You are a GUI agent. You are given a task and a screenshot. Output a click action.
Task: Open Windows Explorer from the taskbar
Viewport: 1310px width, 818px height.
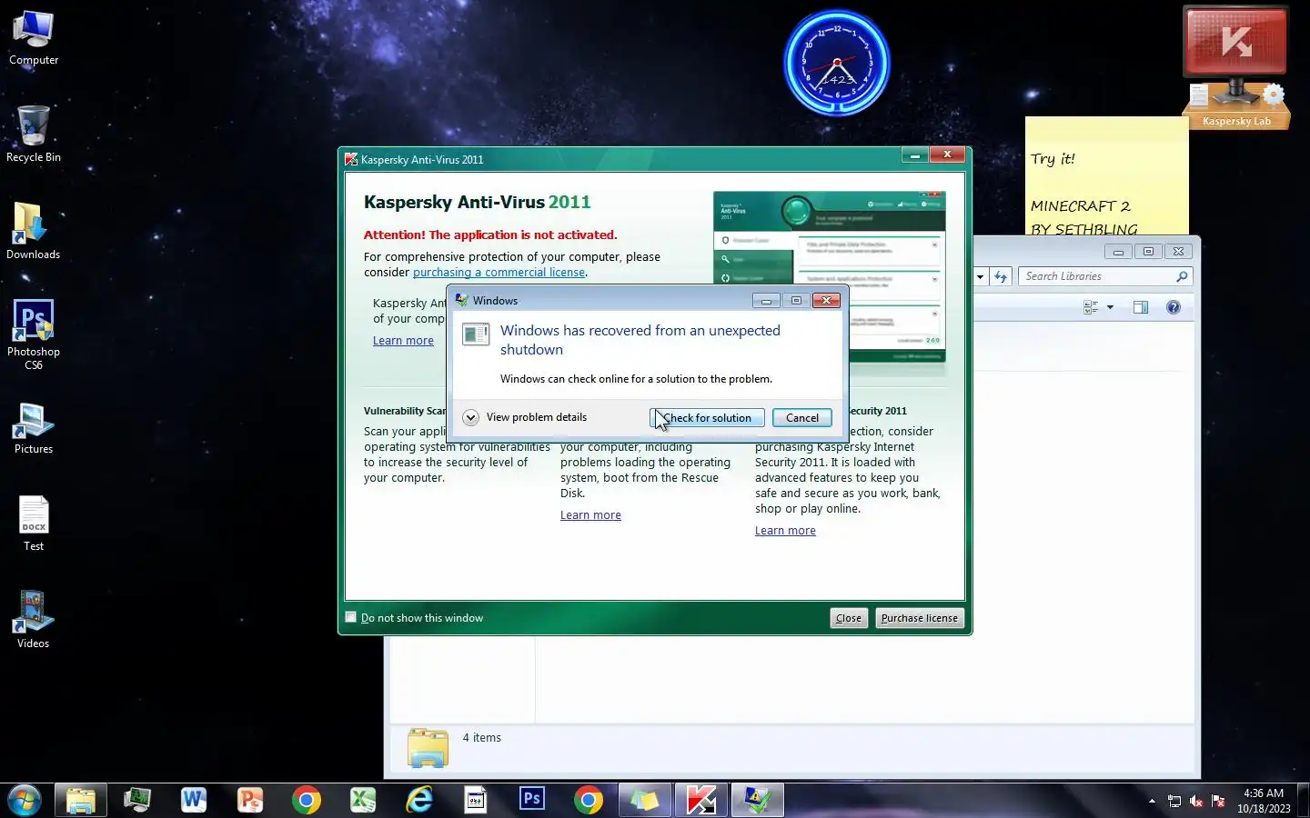click(x=81, y=801)
